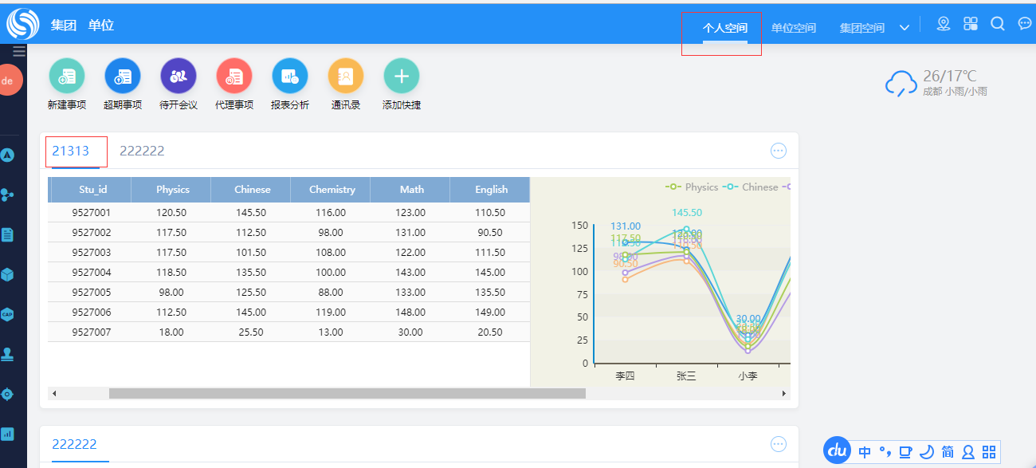Expand the space switcher dropdown chevron
1036x468 pixels.
(905, 28)
